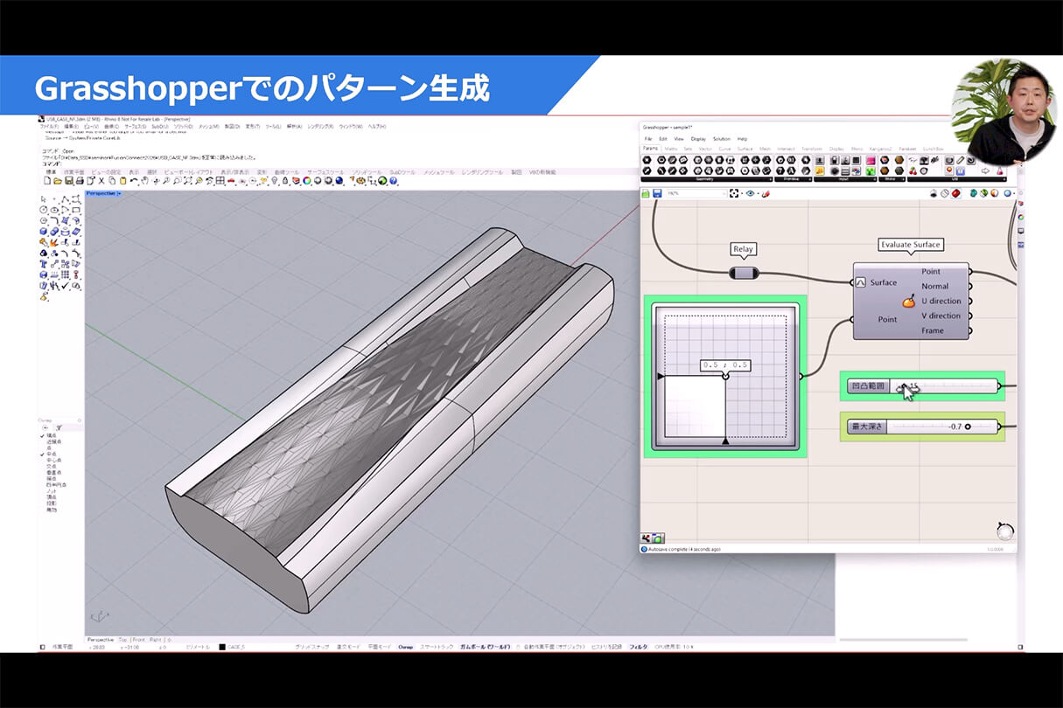Click the Cut scissors icon in Rhino toolbar

(101, 180)
